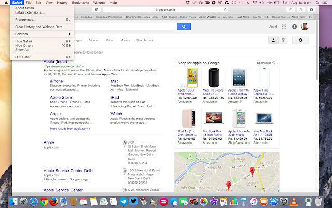Add a new tab with plus button

[x=316, y=17]
